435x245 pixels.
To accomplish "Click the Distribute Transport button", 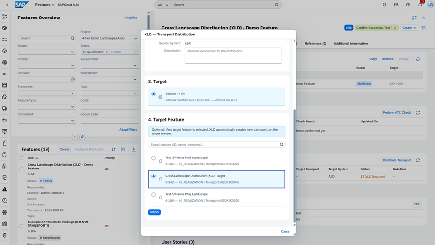I will [x=397, y=160].
